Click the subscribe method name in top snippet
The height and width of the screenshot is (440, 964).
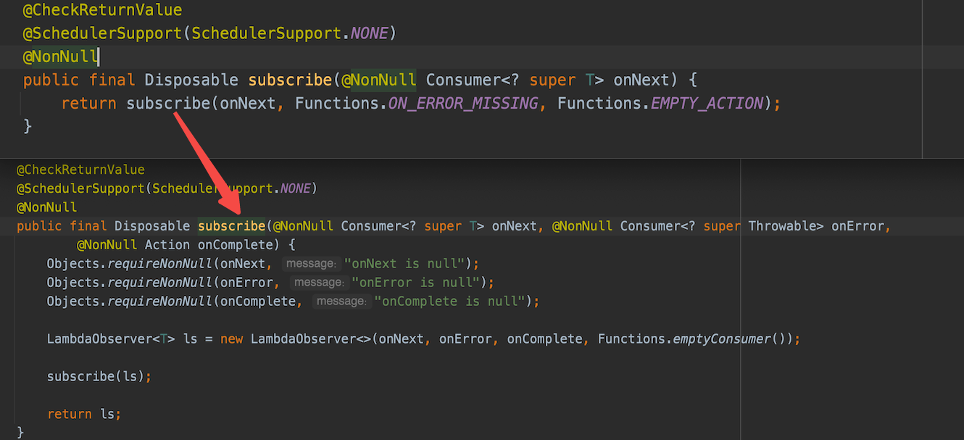pyautogui.click(x=290, y=80)
